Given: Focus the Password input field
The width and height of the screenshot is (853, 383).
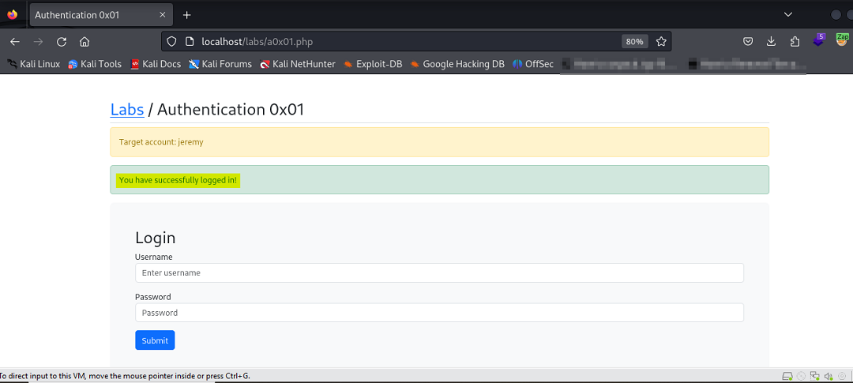Looking at the screenshot, I should [x=439, y=313].
